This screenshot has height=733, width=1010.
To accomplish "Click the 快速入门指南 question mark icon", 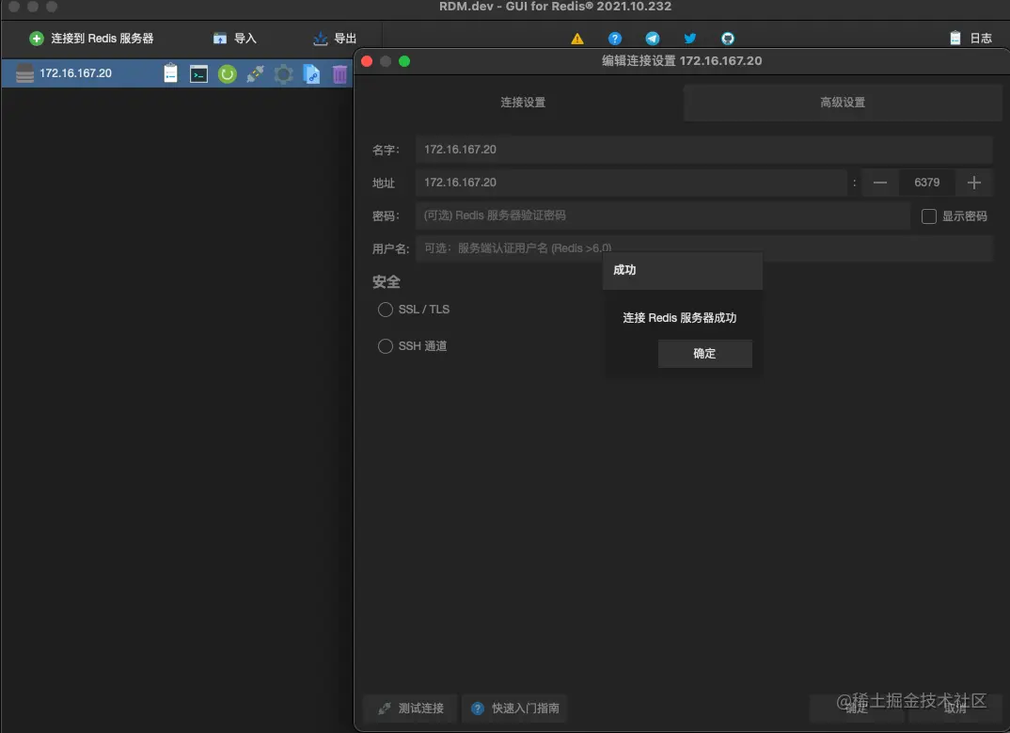I will pyautogui.click(x=478, y=709).
